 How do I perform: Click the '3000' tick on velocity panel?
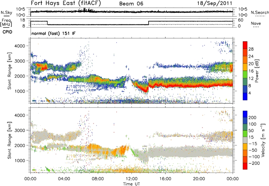click(20, 130)
